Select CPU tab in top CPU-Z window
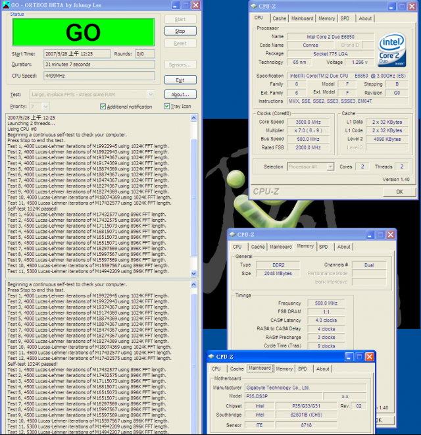The height and width of the screenshot is (435, 421). click(259, 18)
